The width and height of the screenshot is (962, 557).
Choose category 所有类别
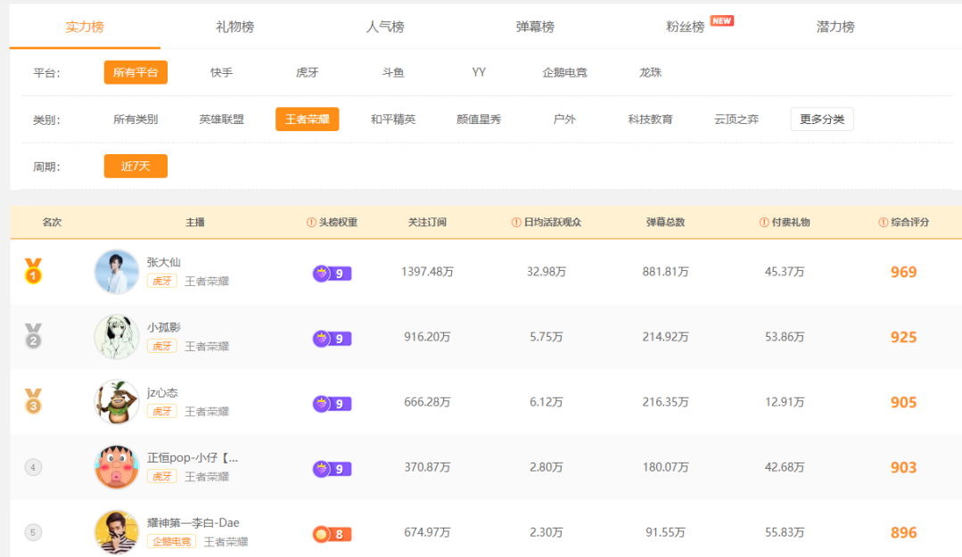tap(136, 119)
